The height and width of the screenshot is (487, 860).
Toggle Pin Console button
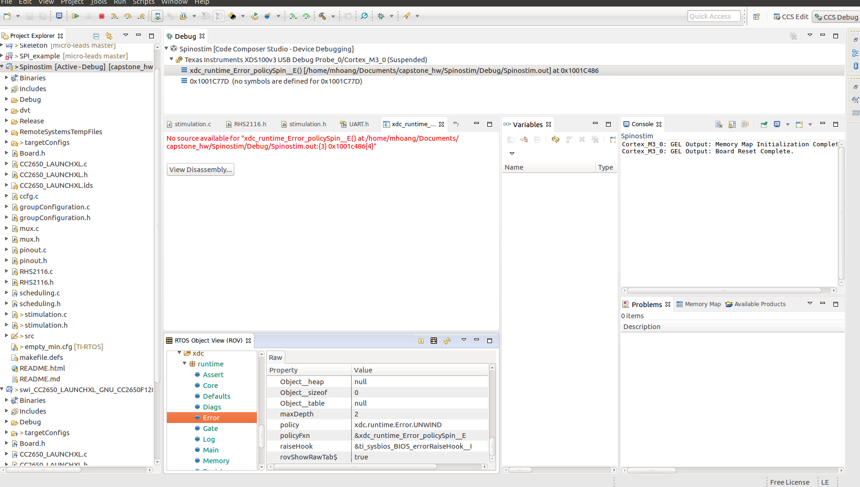click(x=764, y=124)
